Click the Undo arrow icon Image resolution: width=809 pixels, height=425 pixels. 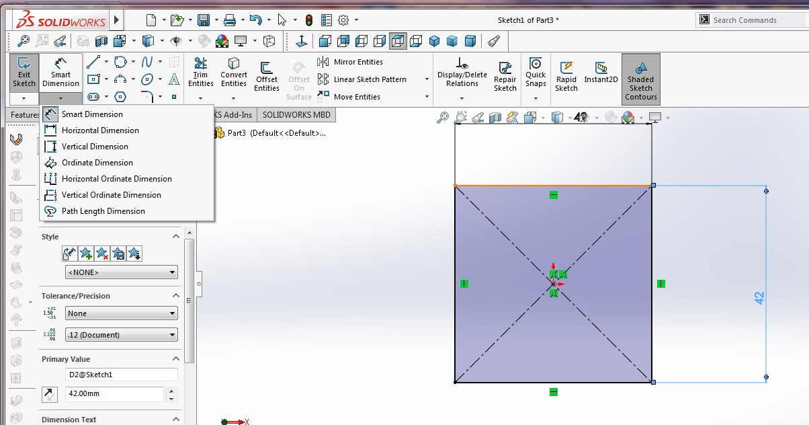point(255,20)
